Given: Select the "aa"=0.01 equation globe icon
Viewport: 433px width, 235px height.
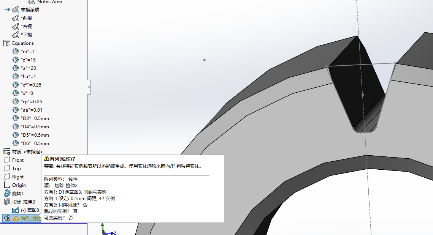Looking at the screenshot, I should click(x=16, y=110).
